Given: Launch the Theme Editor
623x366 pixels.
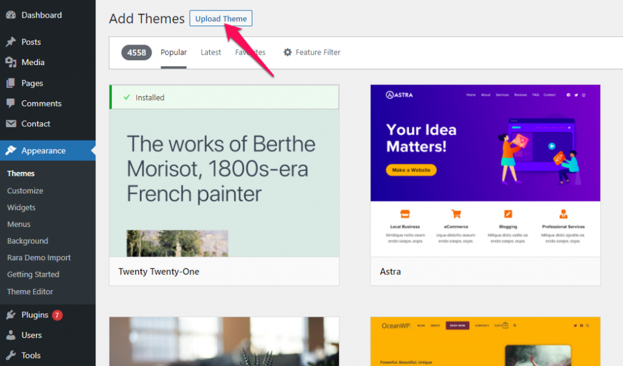Looking at the screenshot, I should click(x=30, y=291).
